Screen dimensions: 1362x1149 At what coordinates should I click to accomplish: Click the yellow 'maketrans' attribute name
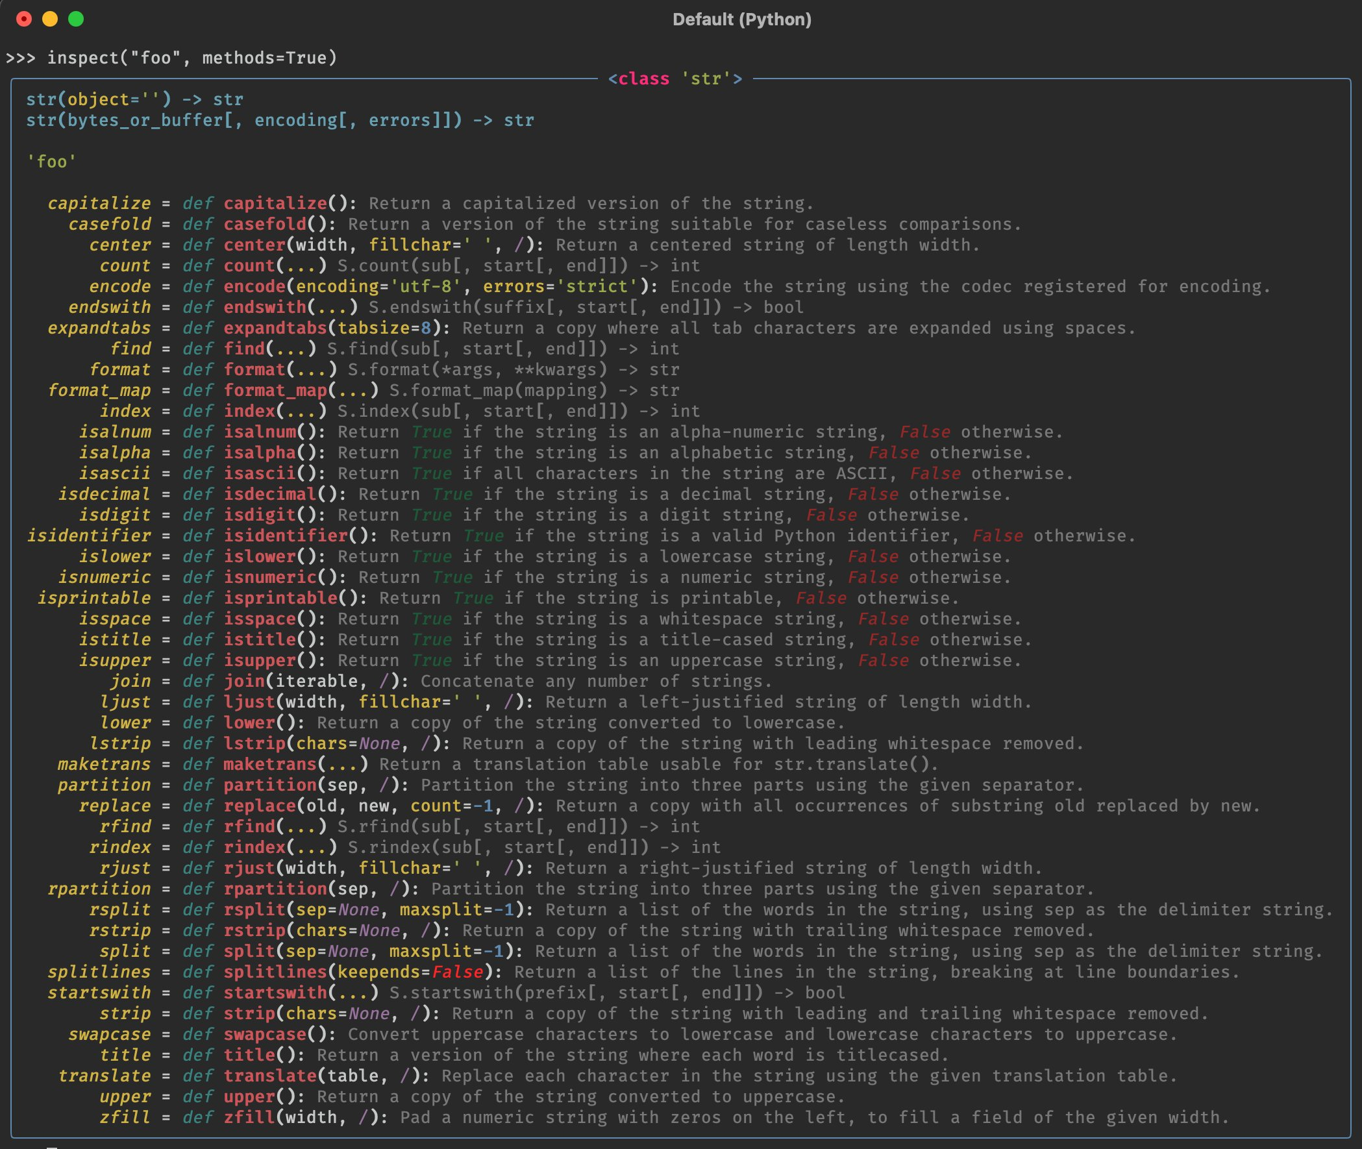[x=105, y=765]
